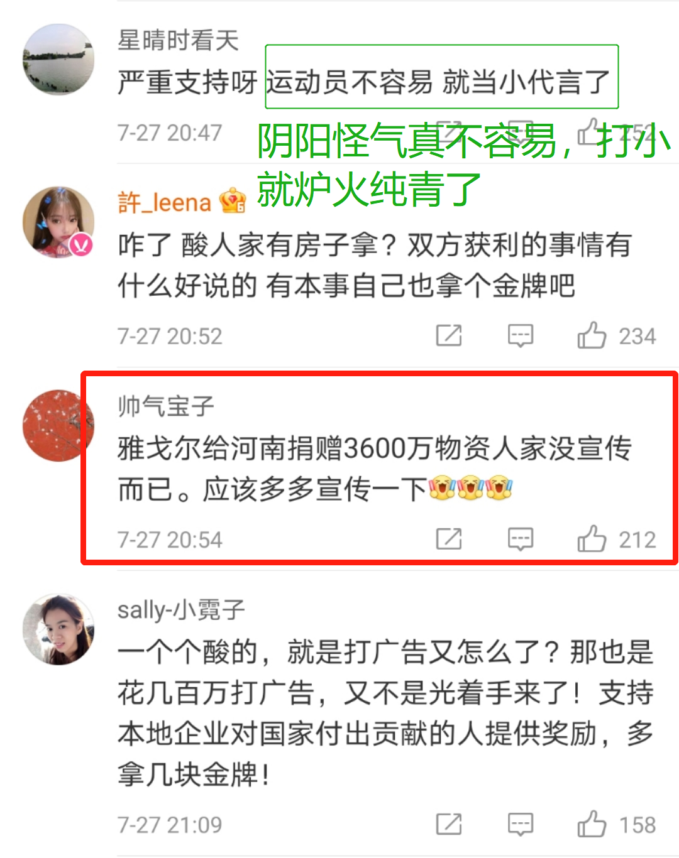Share sally-小霓子's comment
Viewport: 679px width, 858px height.
coord(449,824)
